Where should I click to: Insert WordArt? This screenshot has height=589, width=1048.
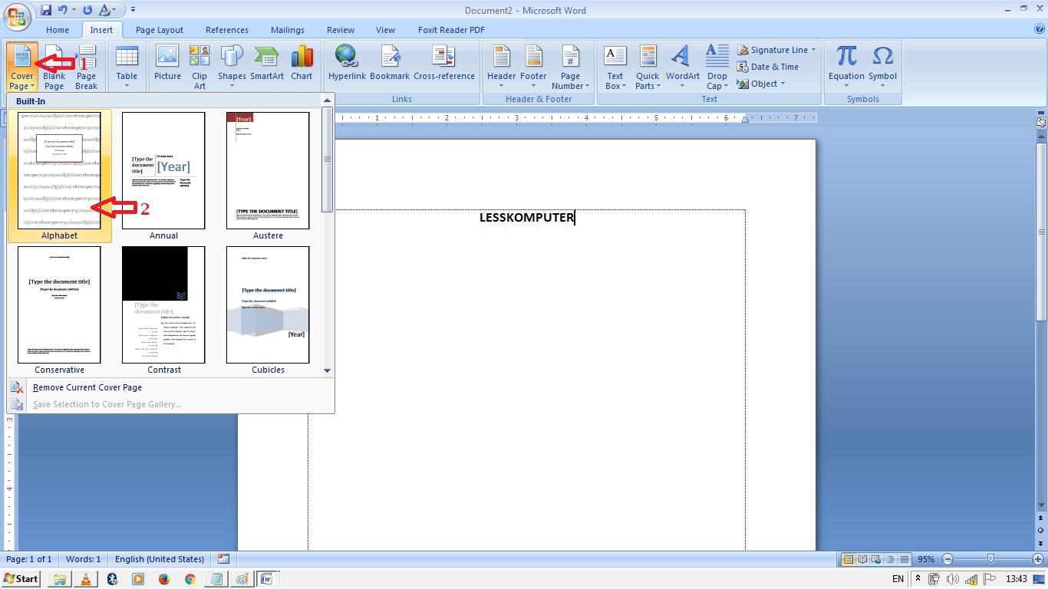[x=681, y=65]
